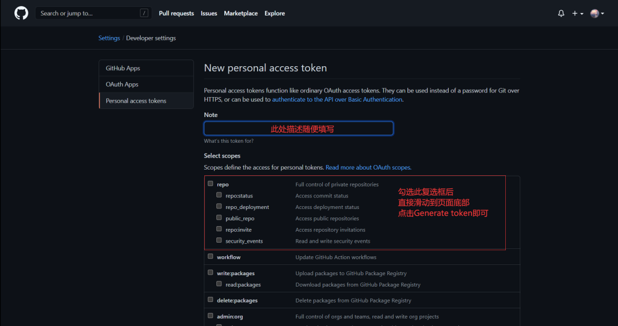Viewport: 618px width, 326px height.
Task: Open the user avatar menu
Action: coord(597,13)
